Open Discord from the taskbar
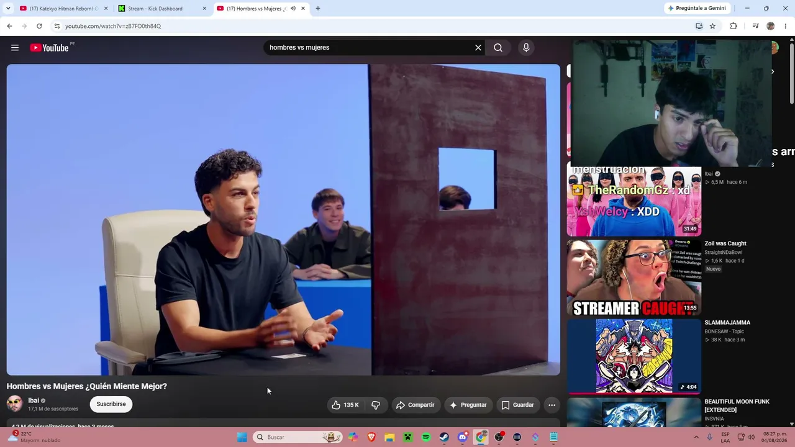Viewport: 795px width, 447px height. point(462,437)
